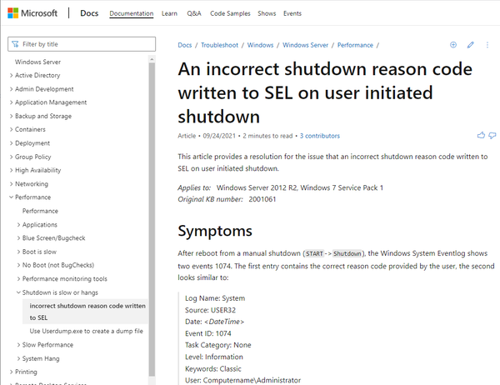This screenshot has height=385, width=500.
Task: Open Use Userdump.exe to create dump file
Action: [x=86, y=332]
